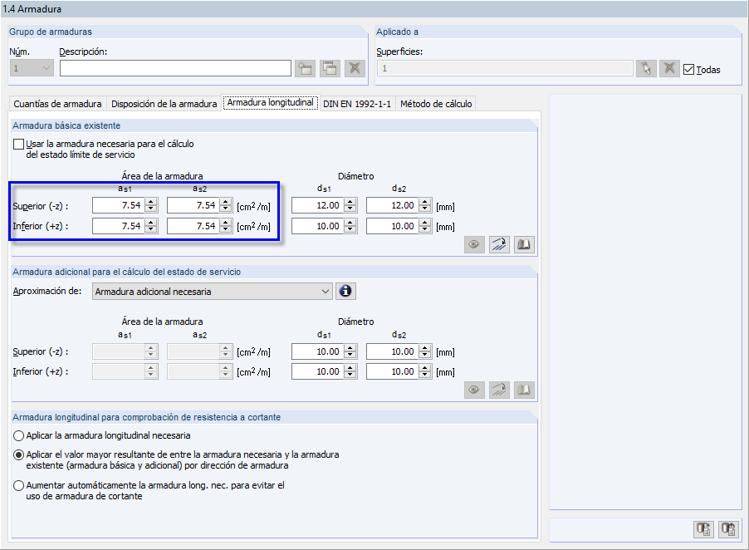Viewport: 749px width, 550px height.
Task: Decrease additional Inferior ds2 diameter
Action: coord(425,376)
